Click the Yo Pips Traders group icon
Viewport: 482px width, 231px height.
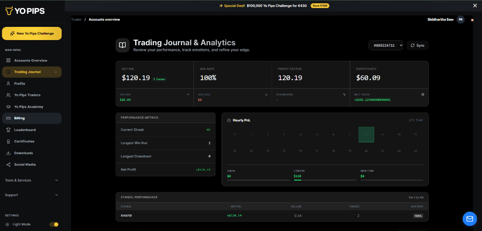8,95
